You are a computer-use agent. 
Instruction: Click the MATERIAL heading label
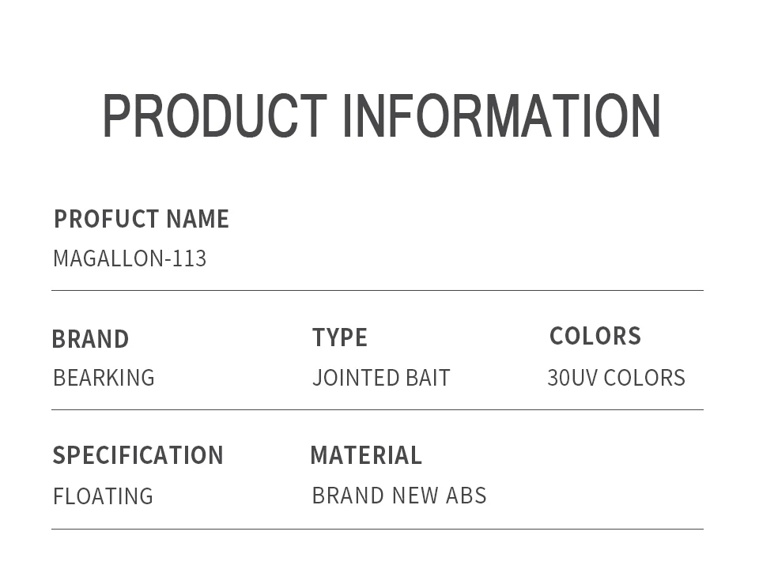coord(366,455)
